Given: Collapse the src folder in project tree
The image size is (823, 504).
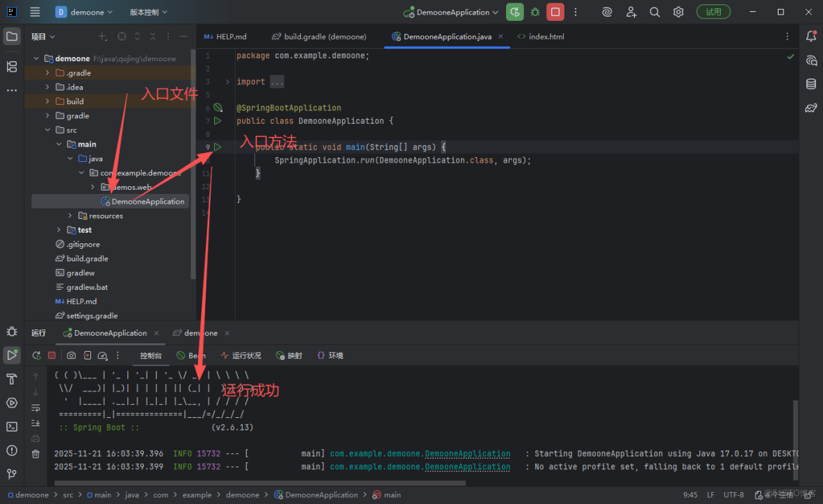Looking at the screenshot, I should 47,130.
